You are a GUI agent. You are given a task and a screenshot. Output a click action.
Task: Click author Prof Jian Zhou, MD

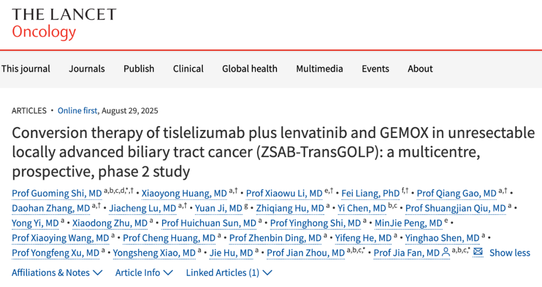(306, 253)
